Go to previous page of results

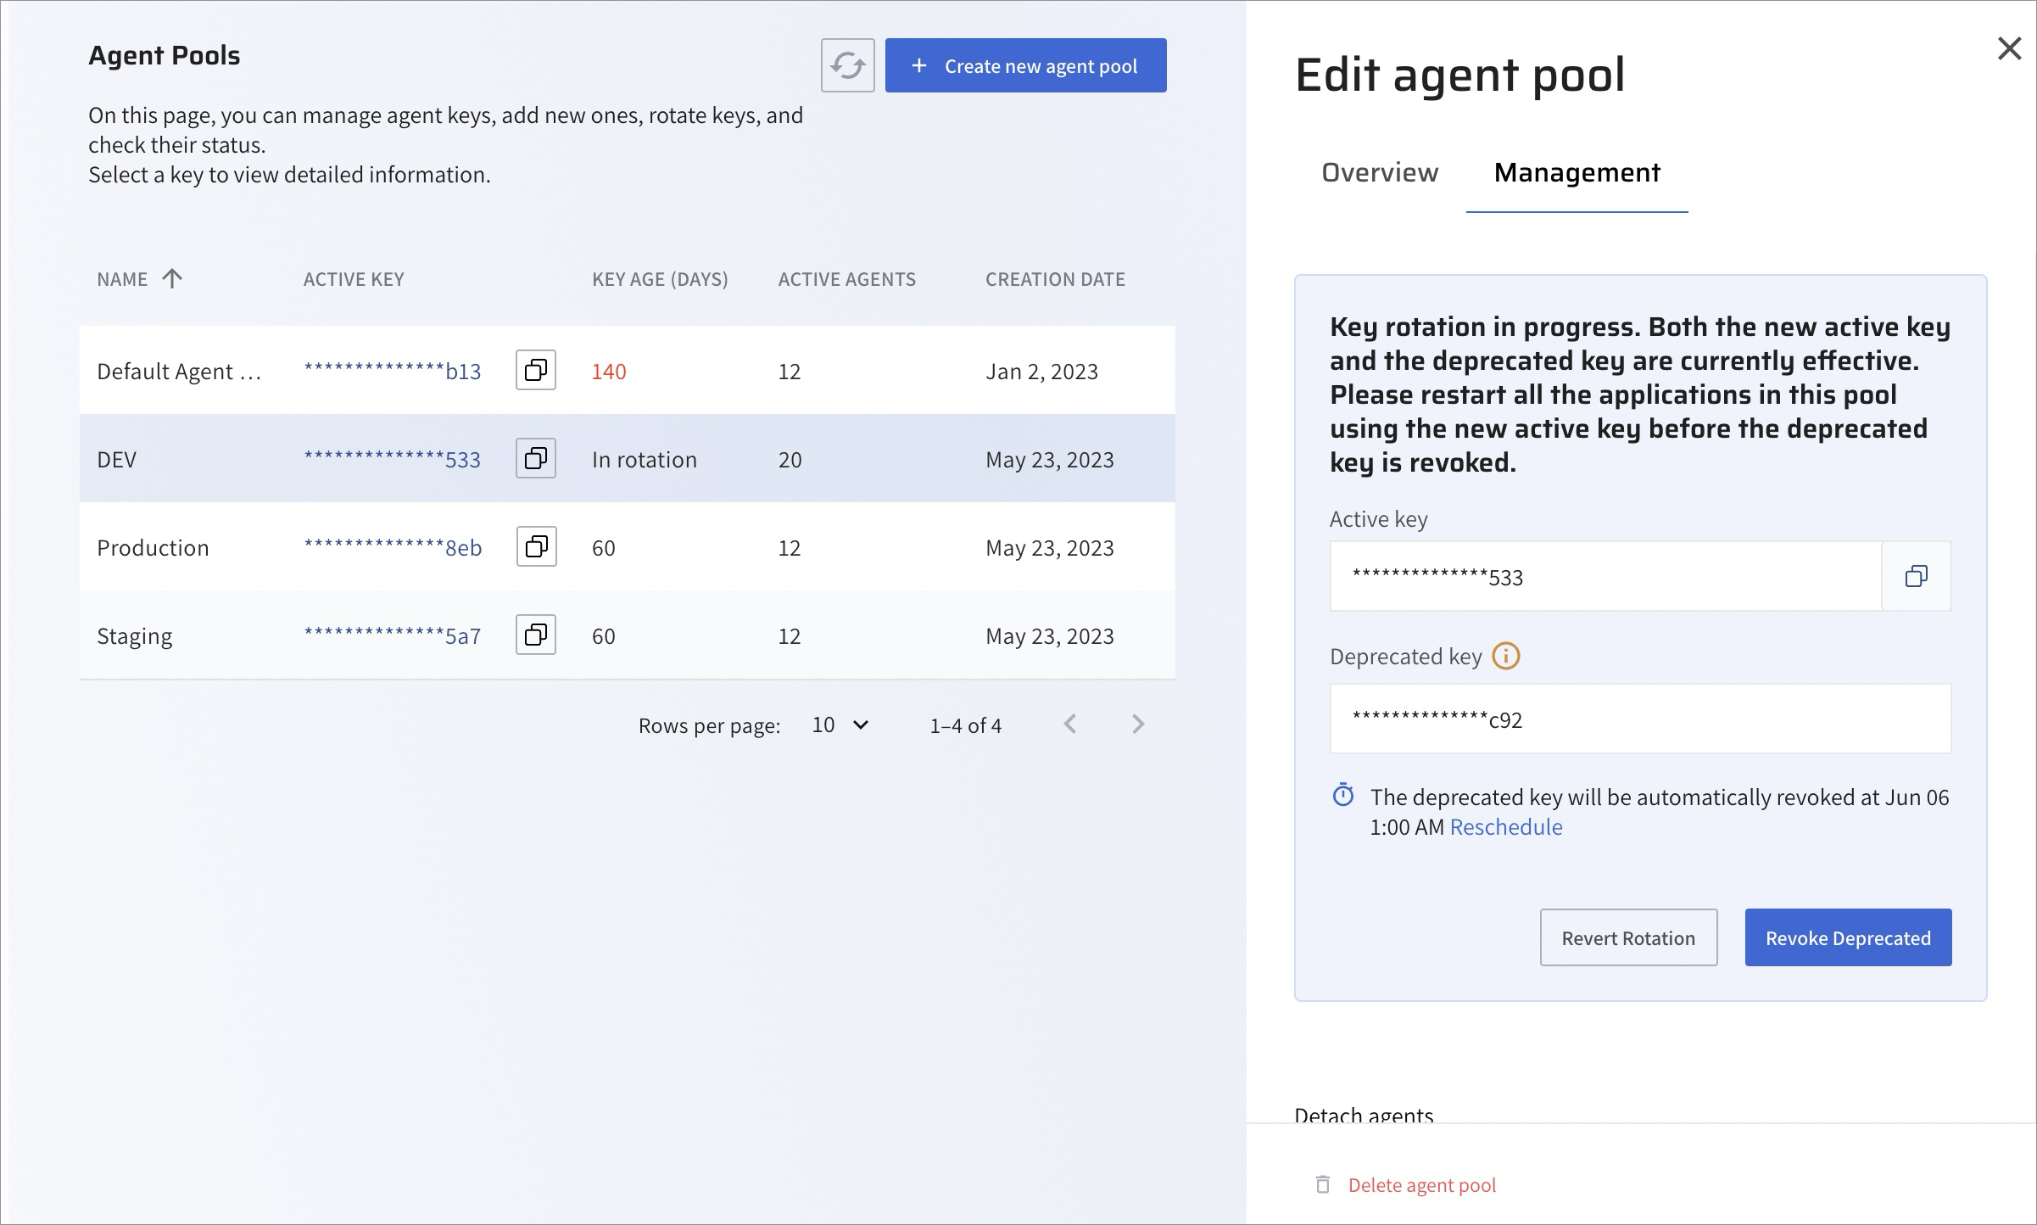(x=1070, y=724)
